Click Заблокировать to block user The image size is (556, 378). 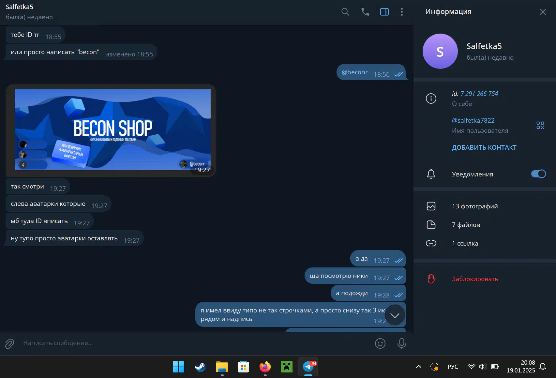(475, 279)
